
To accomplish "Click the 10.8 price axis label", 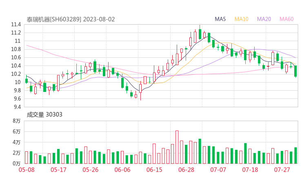I will (16, 49).
